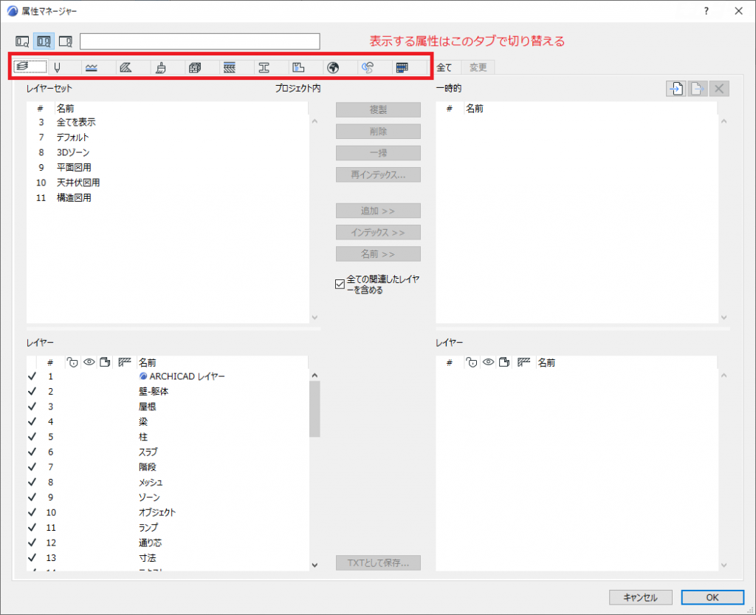Select the 屋根 layer row
This screenshot has height=615, width=756.
[x=168, y=407]
